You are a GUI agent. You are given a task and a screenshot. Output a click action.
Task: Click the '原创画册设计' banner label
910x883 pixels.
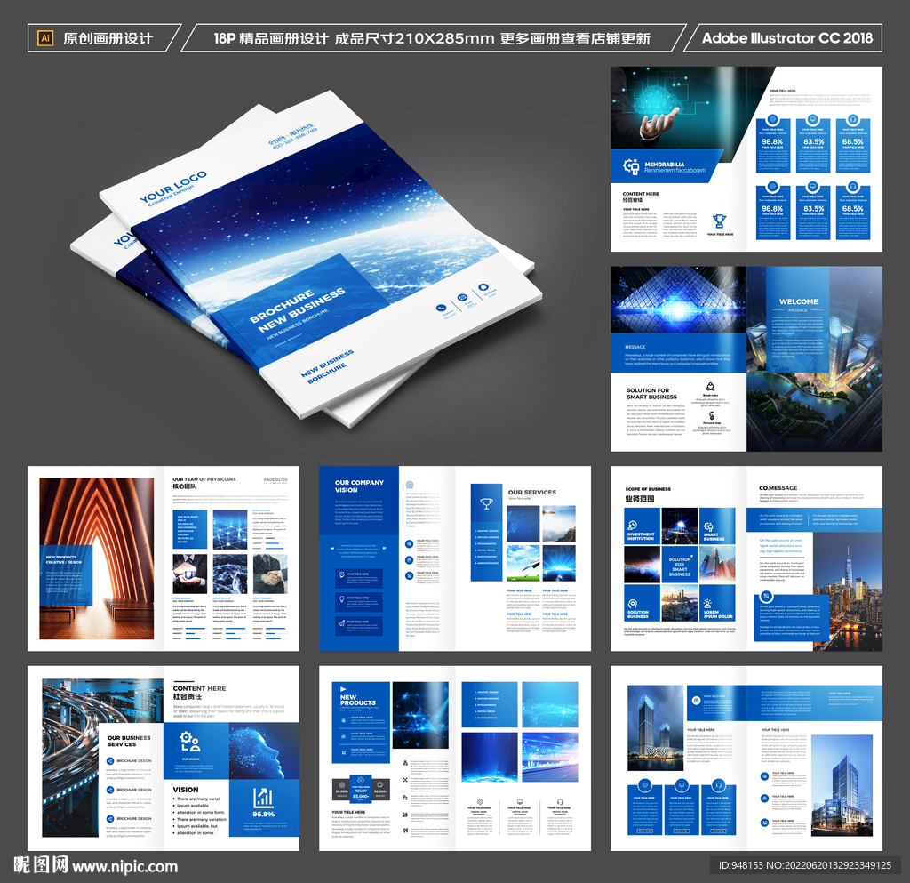pos(108,38)
